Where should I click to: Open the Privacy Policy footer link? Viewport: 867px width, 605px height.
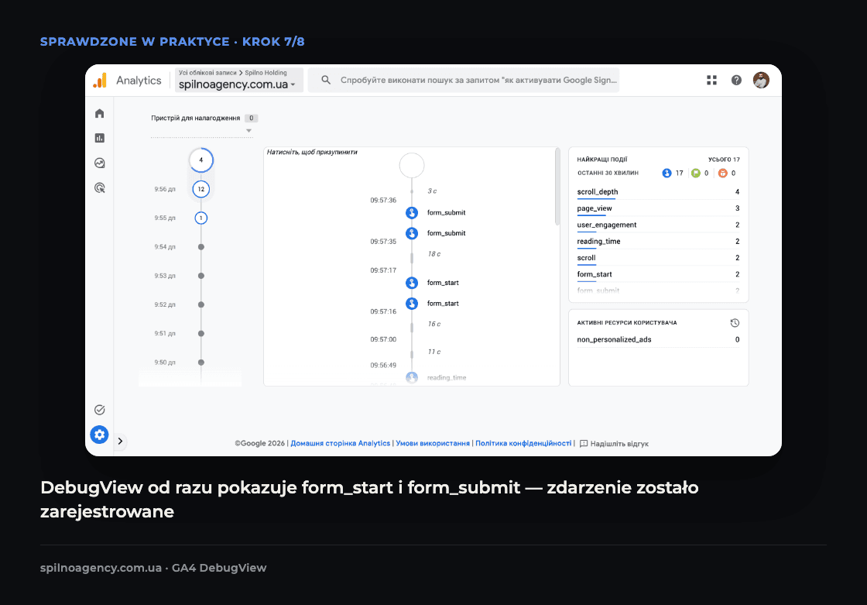click(x=523, y=443)
